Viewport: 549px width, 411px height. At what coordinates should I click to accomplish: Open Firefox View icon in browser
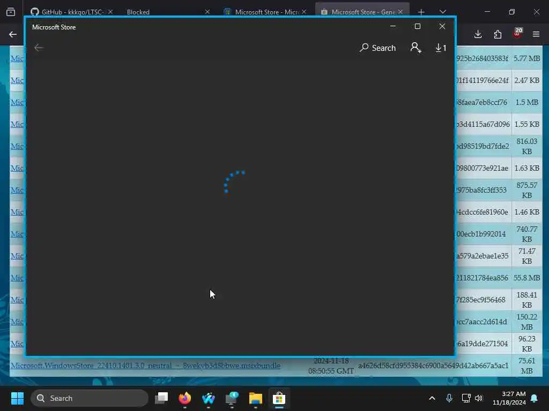click(x=11, y=12)
